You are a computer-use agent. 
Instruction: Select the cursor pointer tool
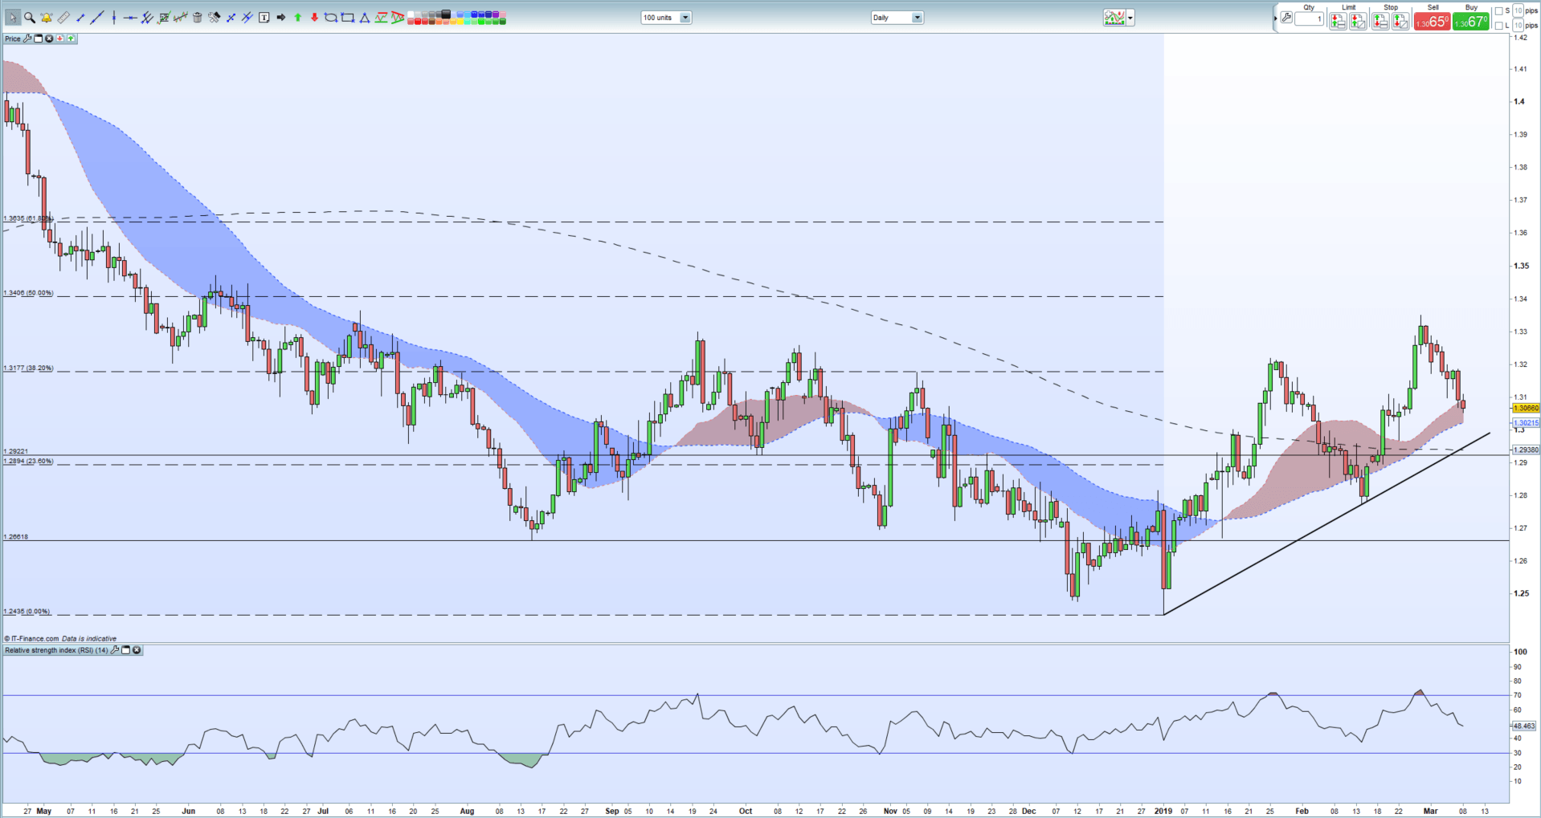point(13,18)
